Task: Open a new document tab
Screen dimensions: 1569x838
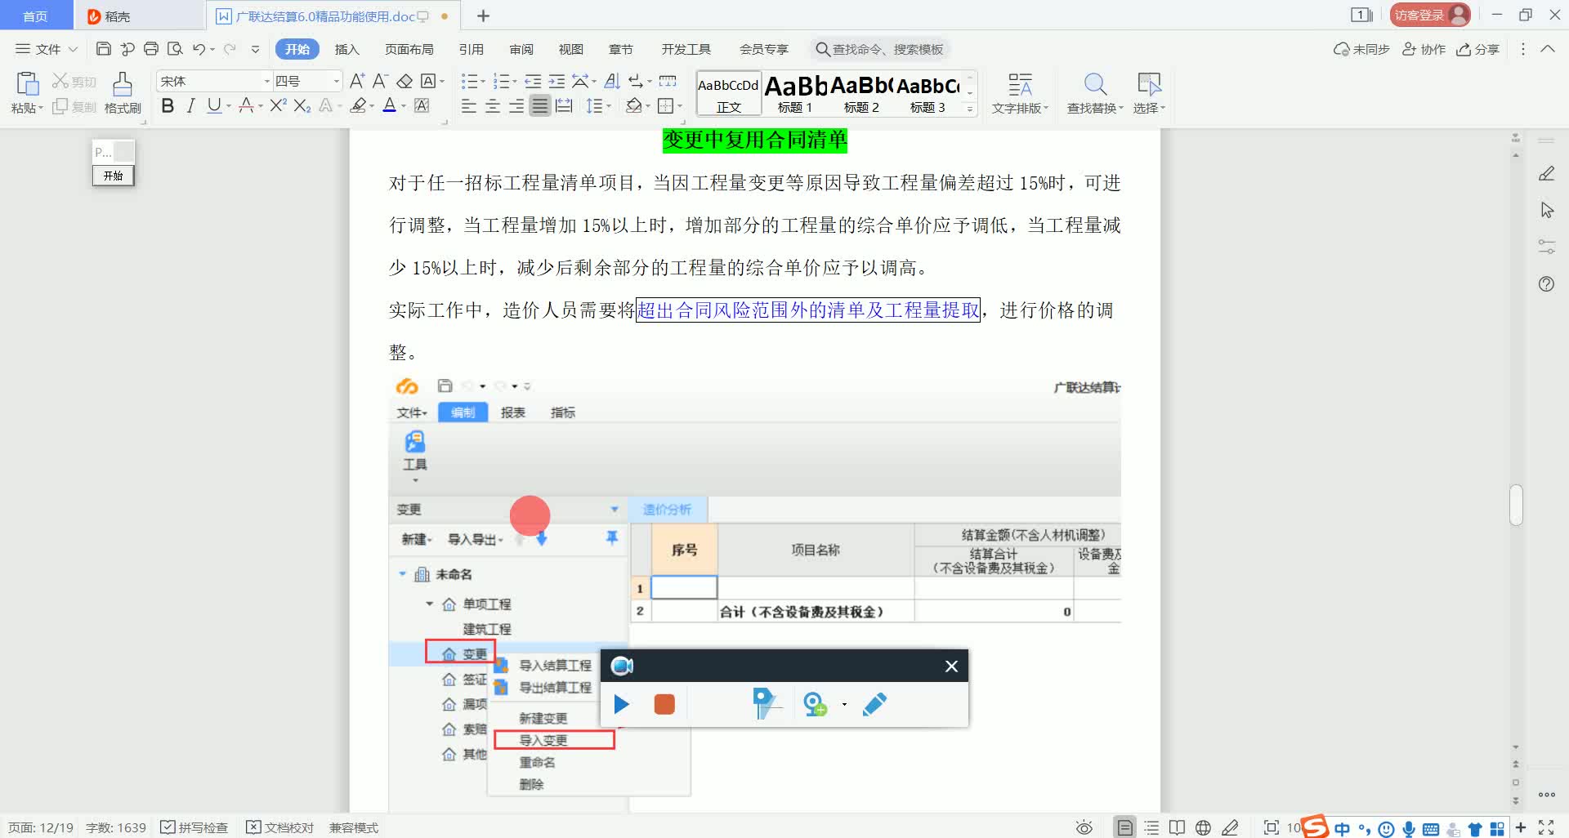Action: (x=483, y=16)
